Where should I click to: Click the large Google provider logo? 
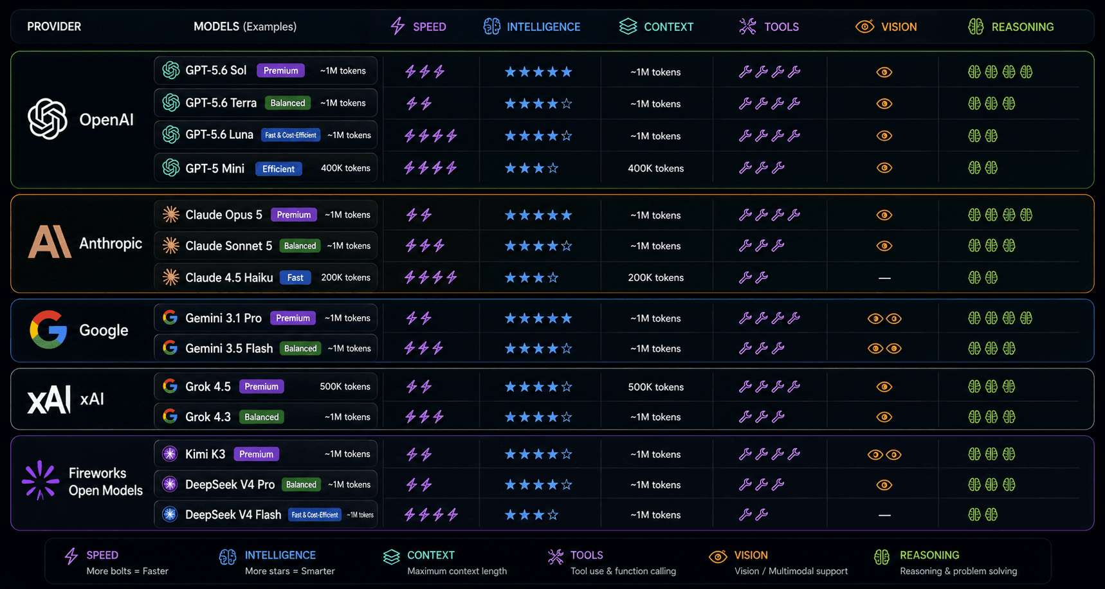pos(48,329)
